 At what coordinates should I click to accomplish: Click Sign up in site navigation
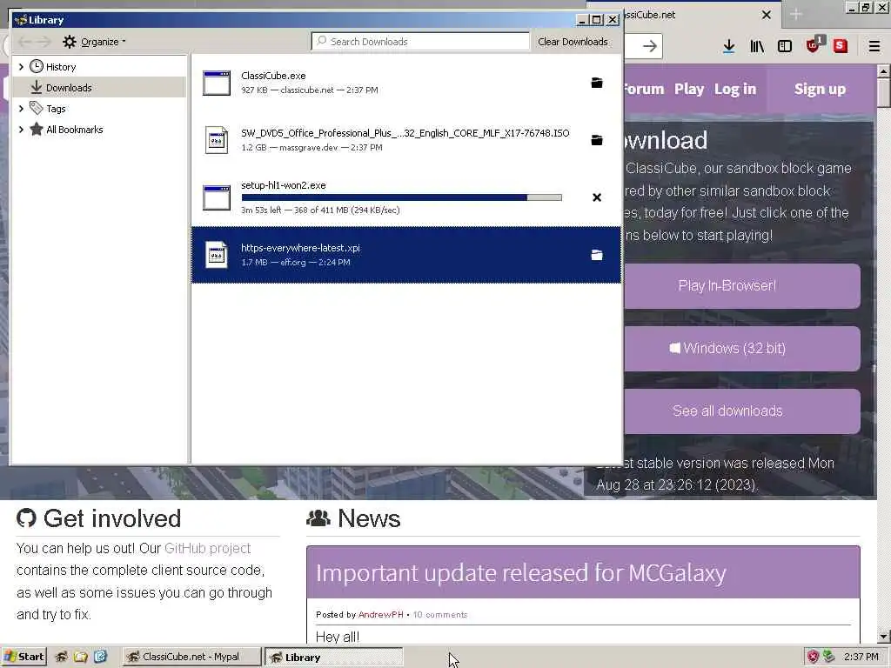point(820,90)
